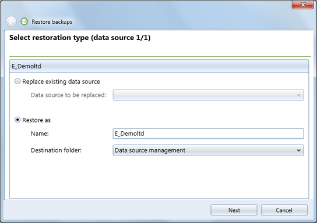Select Replace existing data source radio button
Image resolution: width=317 pixels, height=223 pixels.
click(17, 81)
